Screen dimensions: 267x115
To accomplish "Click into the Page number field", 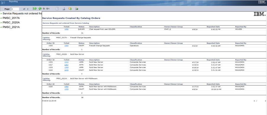I will (15, 9).
